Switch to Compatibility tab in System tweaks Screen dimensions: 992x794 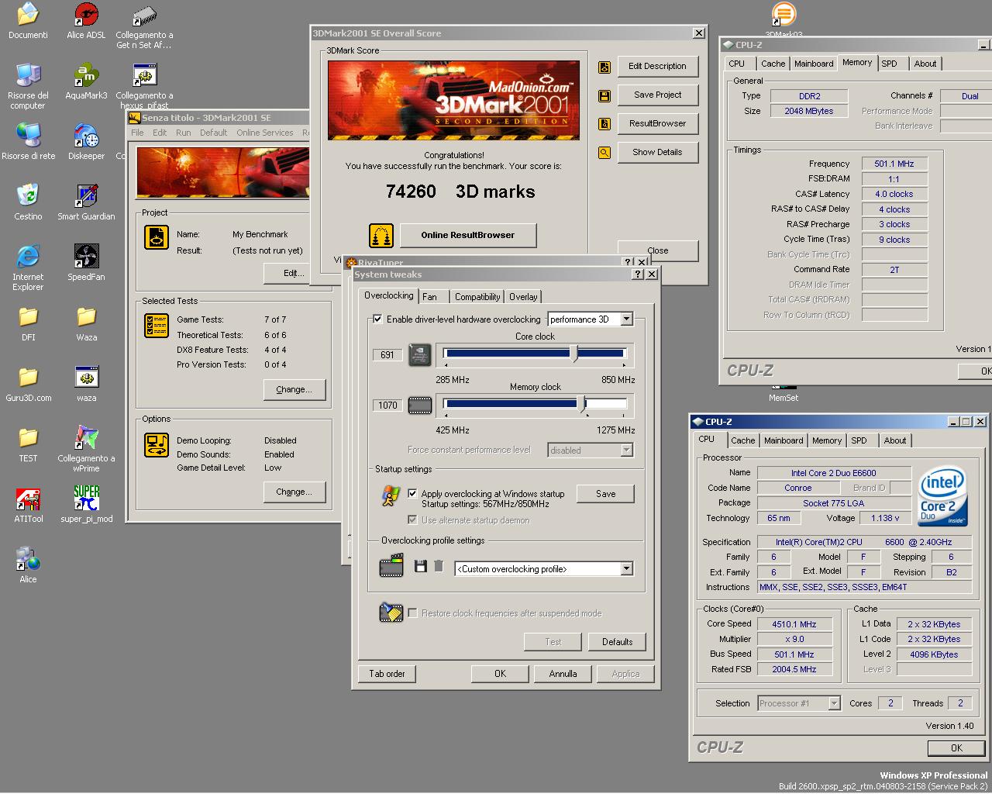point(477,297)
